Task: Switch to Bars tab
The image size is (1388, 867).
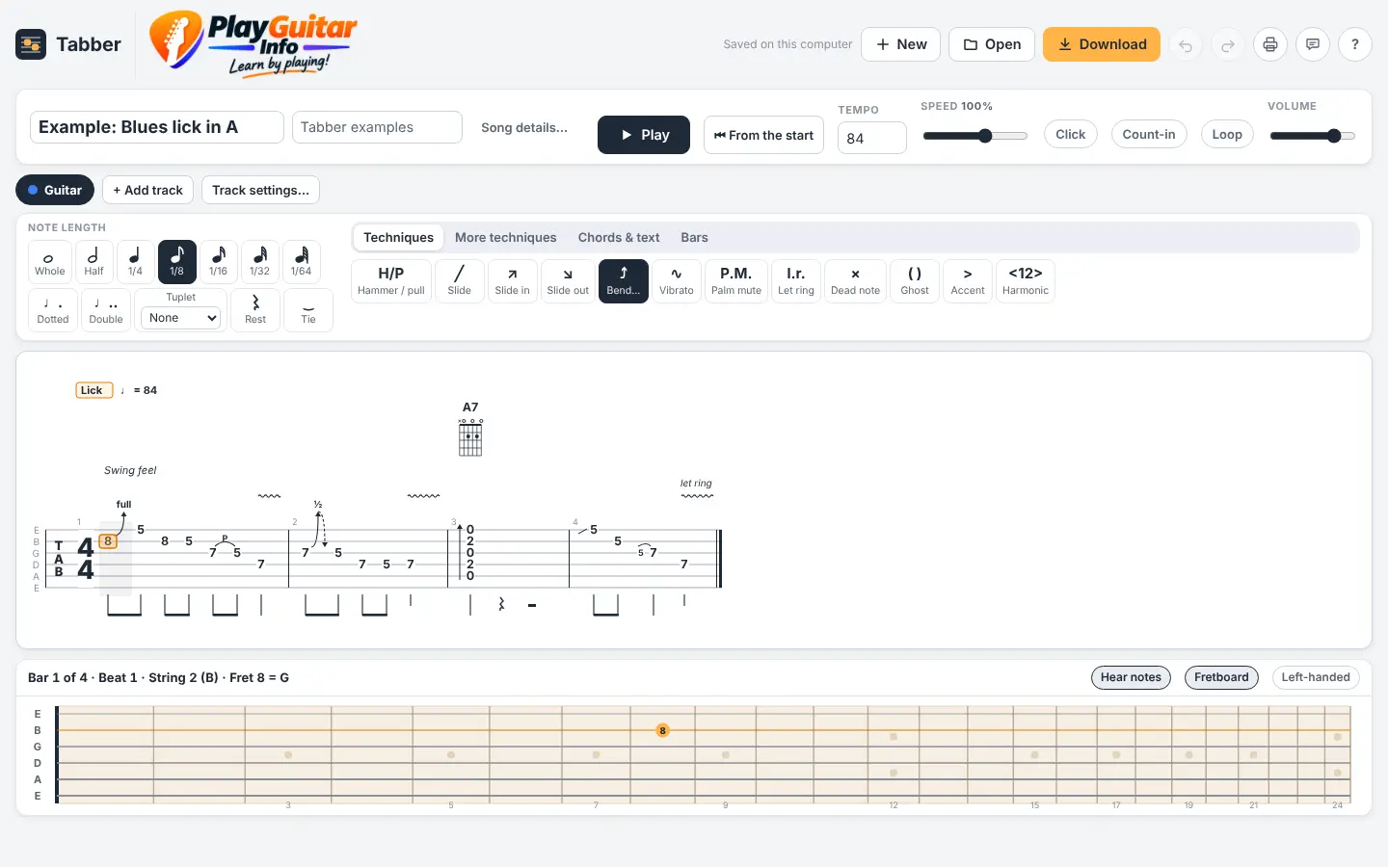Action: pos(694,237)
